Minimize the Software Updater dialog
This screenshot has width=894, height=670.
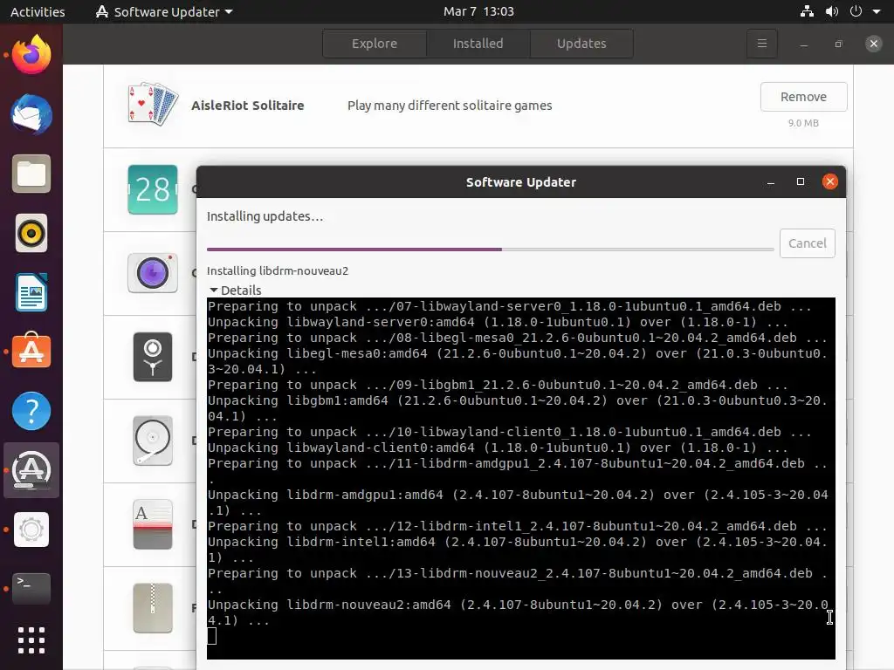(x=771, y=182)
